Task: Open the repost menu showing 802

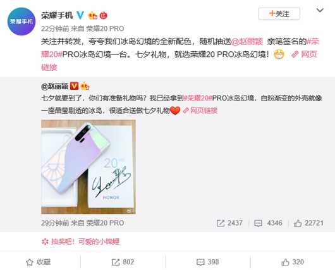Action: [123, 262]
